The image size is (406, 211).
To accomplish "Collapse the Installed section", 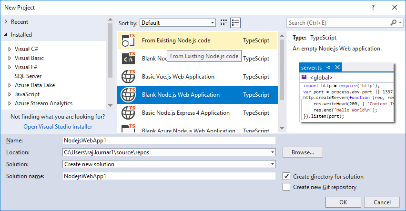I will 6,34.
